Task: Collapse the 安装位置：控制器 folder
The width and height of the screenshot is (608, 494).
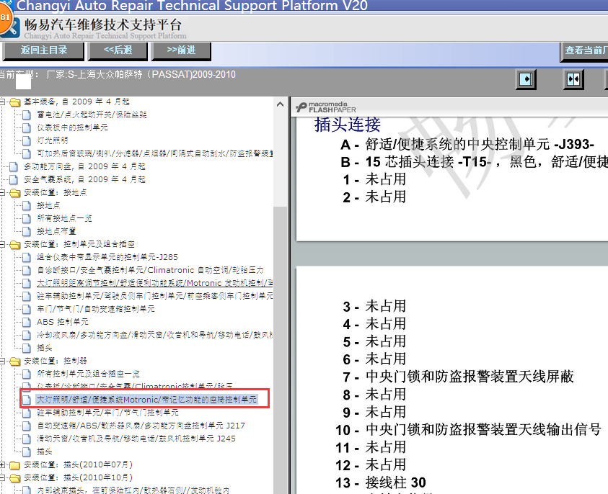Action: tap(2, 361)
